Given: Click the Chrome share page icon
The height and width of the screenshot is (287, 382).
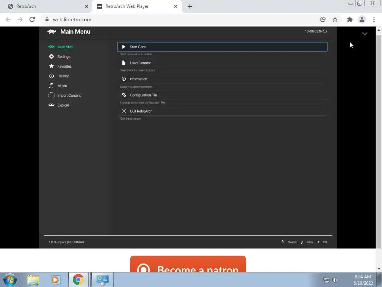Looking at the screenshot, I should 323,19.
